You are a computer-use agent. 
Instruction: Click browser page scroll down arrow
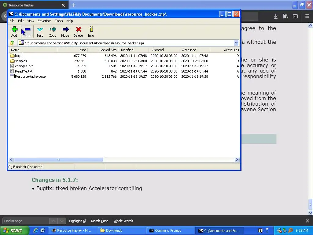pos(311,213)
